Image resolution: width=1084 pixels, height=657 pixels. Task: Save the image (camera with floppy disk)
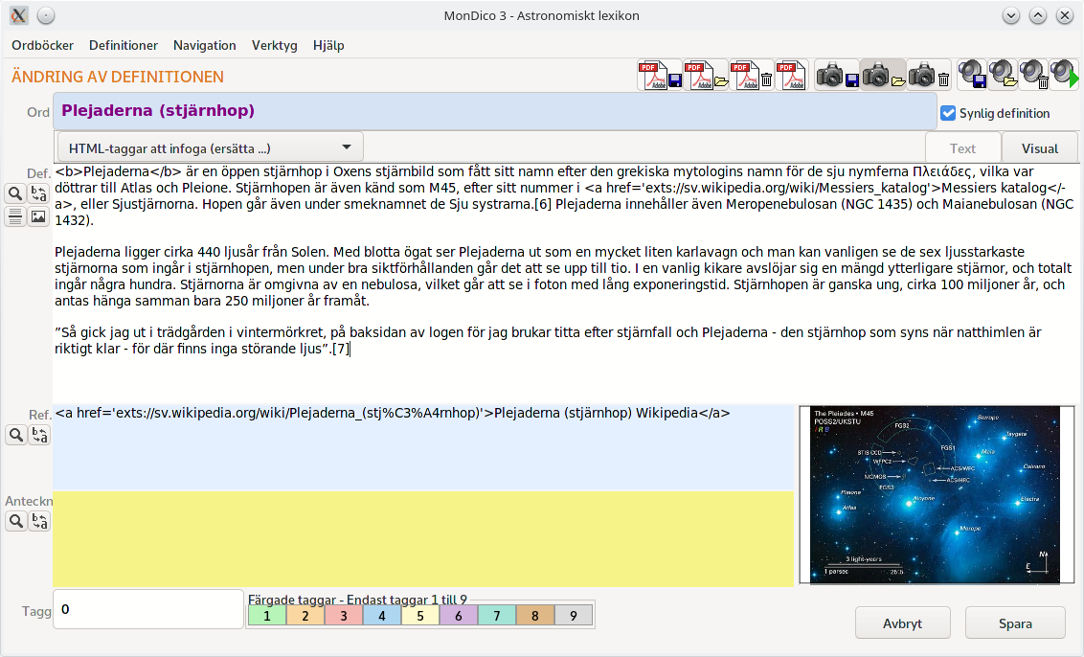837,76
